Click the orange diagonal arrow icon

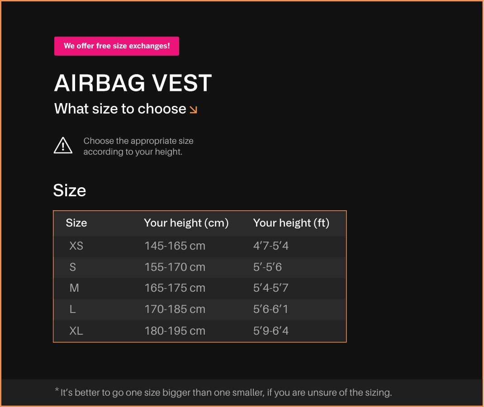(x=194, y=109)
